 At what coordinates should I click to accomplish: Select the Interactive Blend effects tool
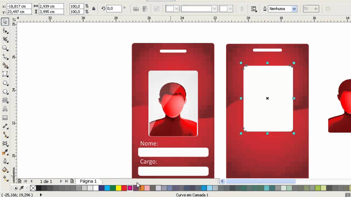tap(5, 144)
